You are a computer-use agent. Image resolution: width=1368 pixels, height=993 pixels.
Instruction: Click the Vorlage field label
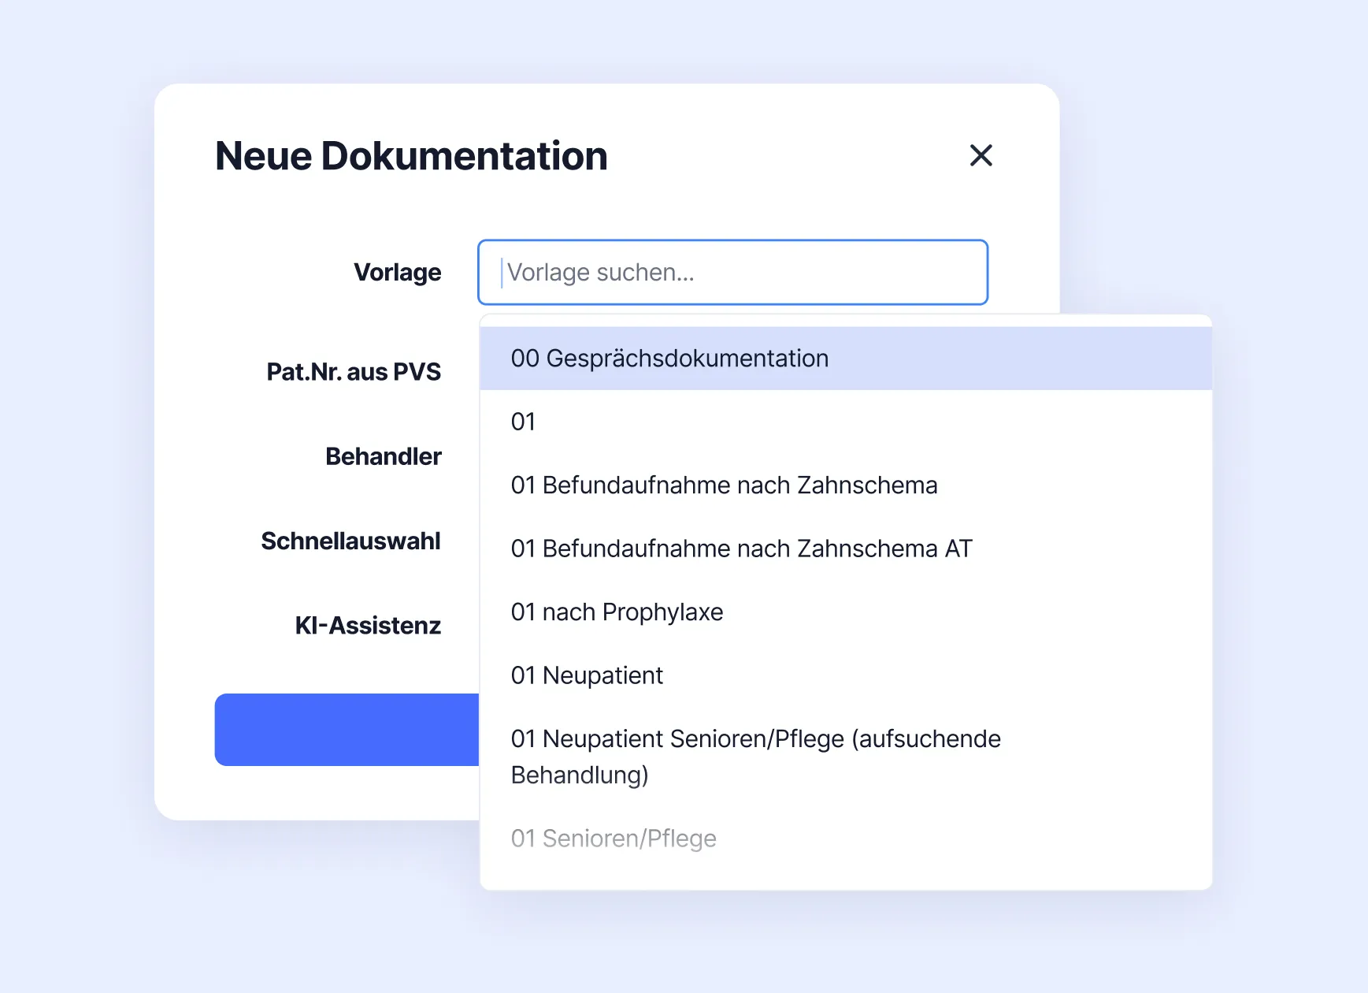pyautogui.click(x=397, y=273)
